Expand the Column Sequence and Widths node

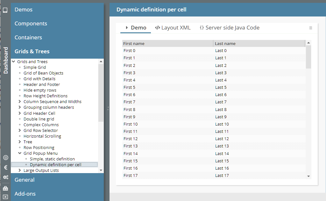(x=20, y=102)
